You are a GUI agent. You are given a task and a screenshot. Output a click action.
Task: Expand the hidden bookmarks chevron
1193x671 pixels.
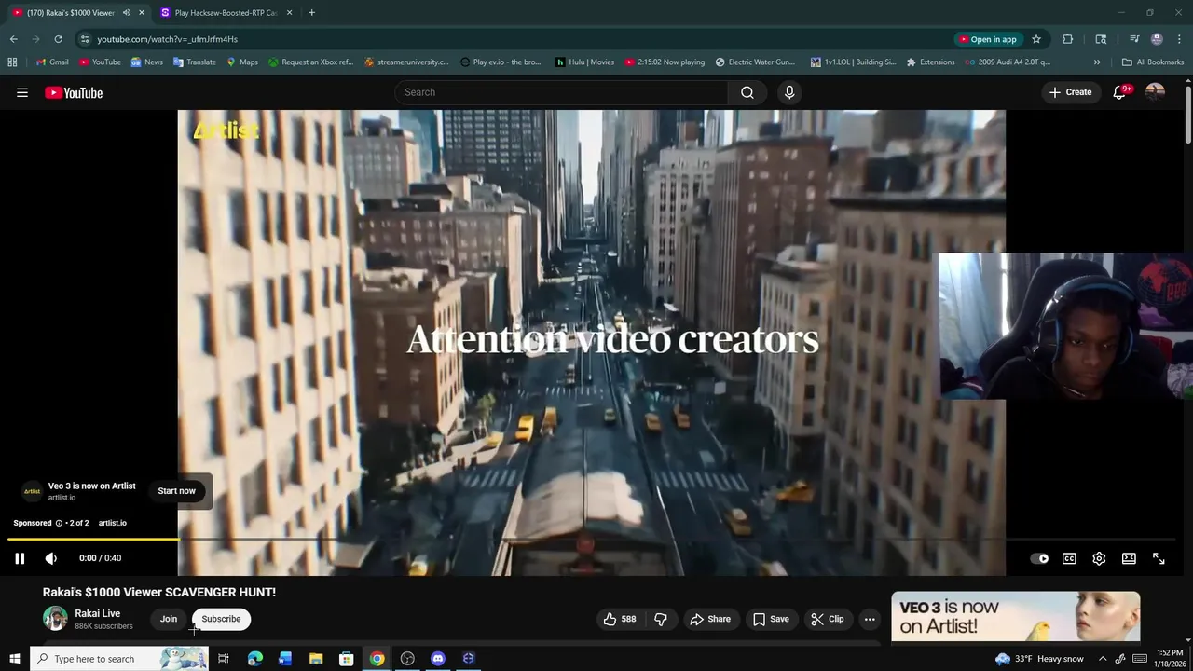pyautogui.click(x=1097, y=62)
